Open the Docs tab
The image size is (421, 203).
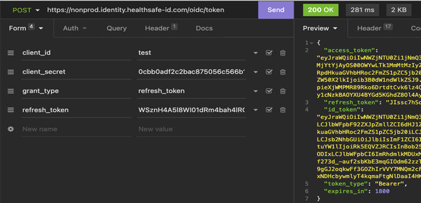(x=204, y=28)
